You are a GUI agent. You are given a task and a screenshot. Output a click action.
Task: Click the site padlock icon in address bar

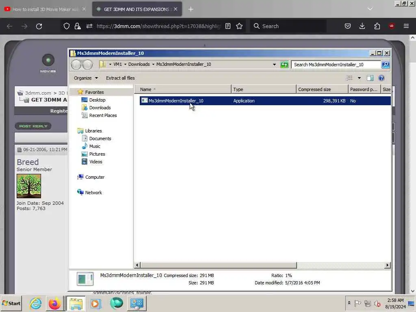pos(78,26)
